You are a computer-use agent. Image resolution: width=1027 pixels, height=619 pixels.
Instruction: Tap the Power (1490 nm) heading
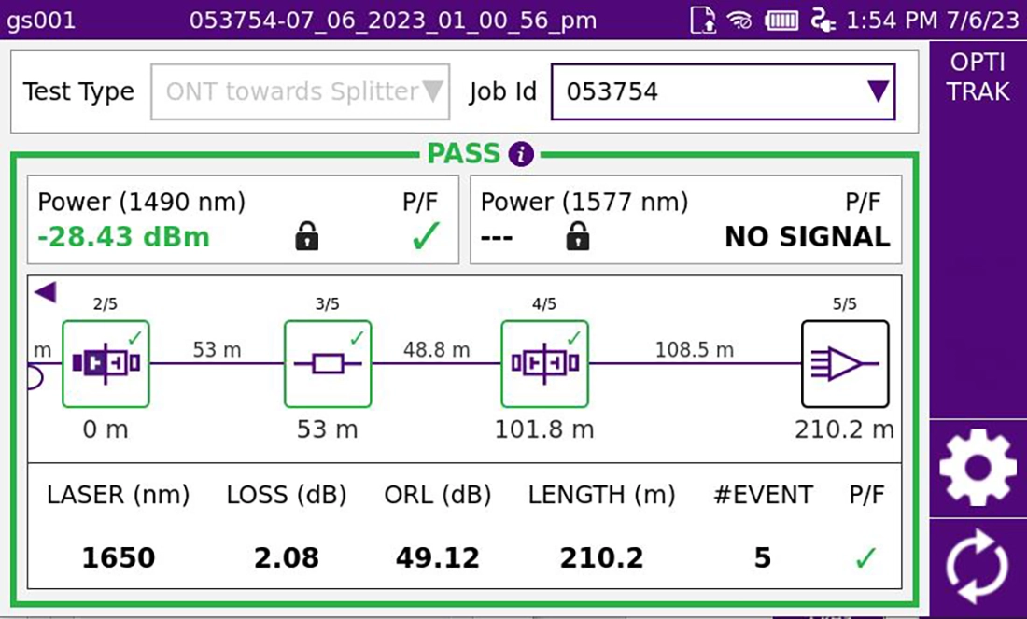(142, 202)
